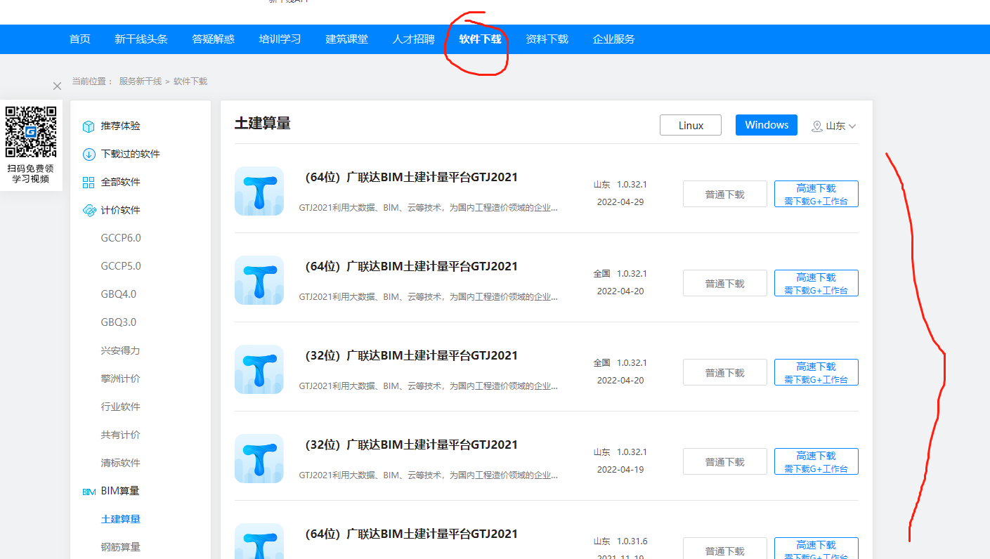The height and width of the screenshot is (559, 990).
Task: Click GTJ2021 icon for 64位 全国 2022-04-20 entry
Action: (259, 280)
